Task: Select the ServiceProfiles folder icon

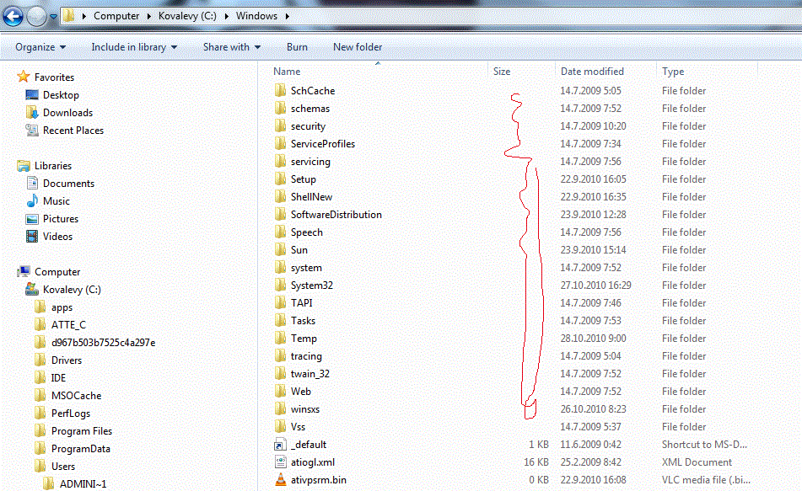Action: pyautogui.click(x=280, y=143)
